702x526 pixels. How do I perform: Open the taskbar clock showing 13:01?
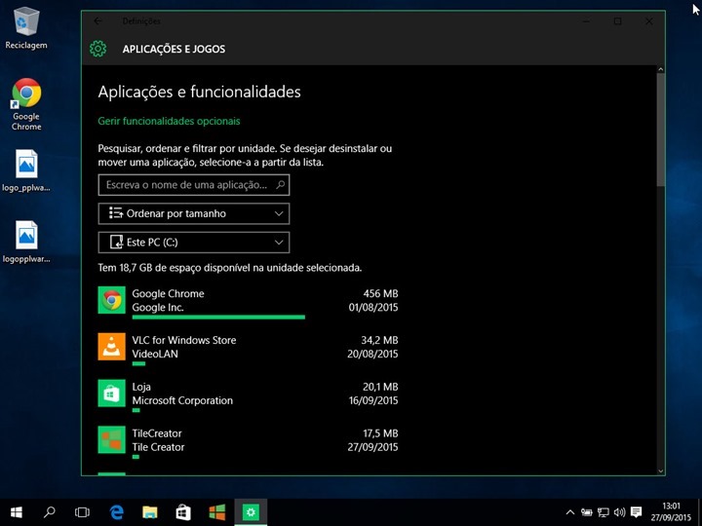tap(670, 511)
